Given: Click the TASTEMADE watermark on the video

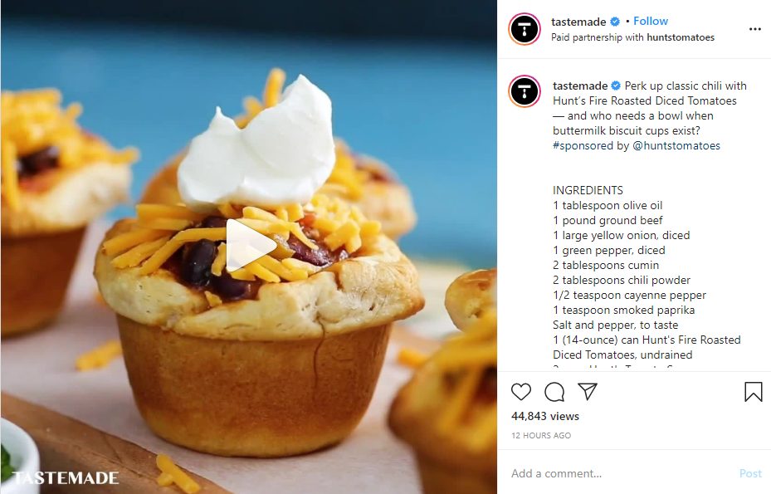Looking at the screenshot, I should (66, 477).
